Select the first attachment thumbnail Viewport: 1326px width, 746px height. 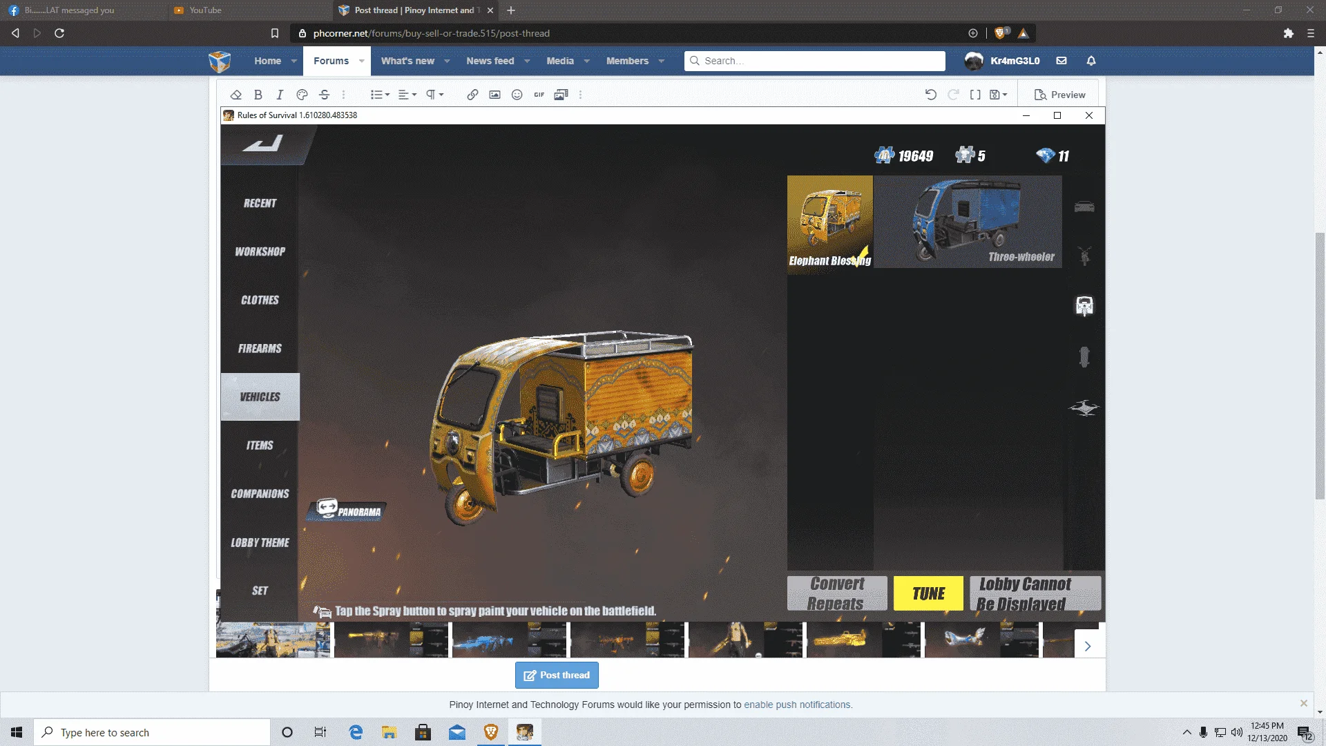[x=273, y=640]
